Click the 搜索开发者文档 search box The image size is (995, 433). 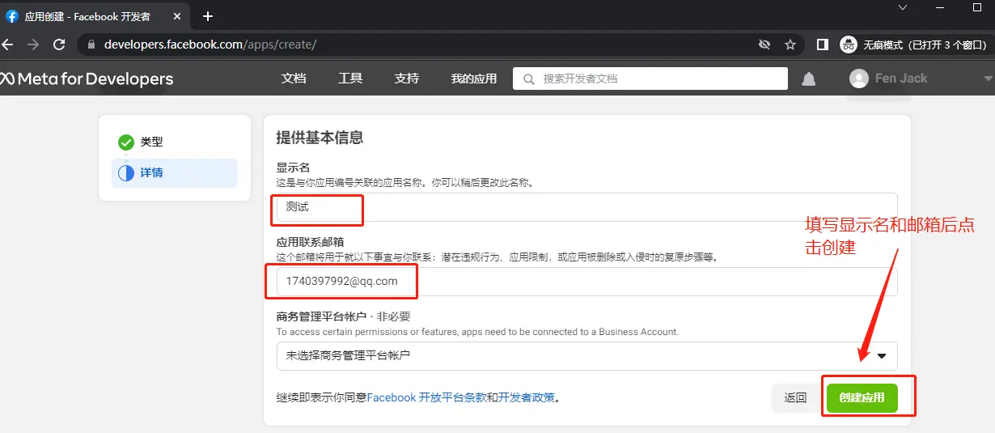click(650, 79)
